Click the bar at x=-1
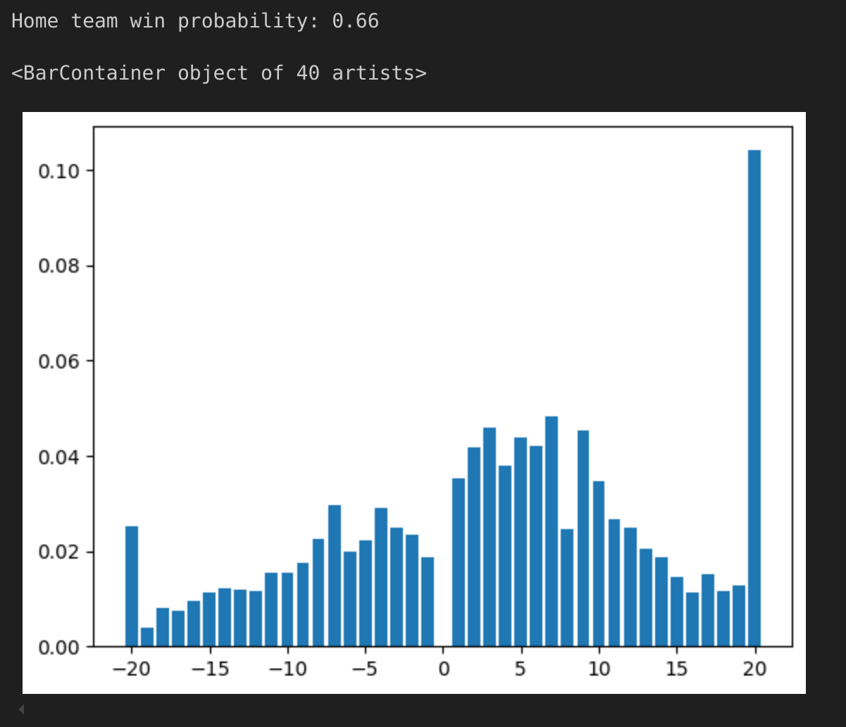 pyautogui.click(x=428, y=602)
